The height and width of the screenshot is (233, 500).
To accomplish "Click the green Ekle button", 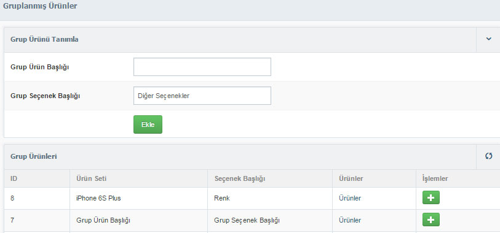I will (148, 124).
